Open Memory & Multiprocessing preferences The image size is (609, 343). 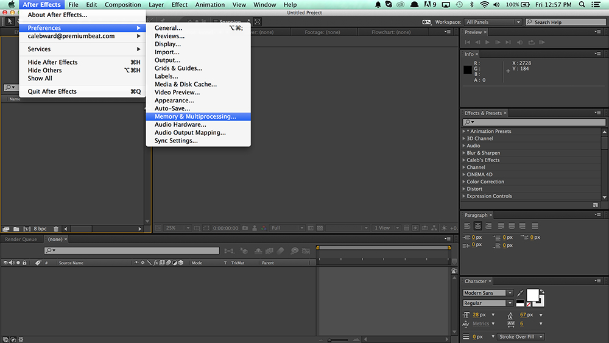(x=195, y=116)
